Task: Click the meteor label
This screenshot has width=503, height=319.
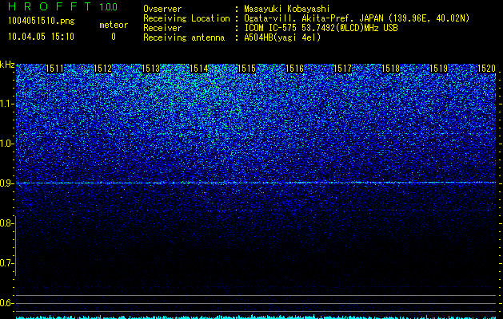Action: pos(114,25)
